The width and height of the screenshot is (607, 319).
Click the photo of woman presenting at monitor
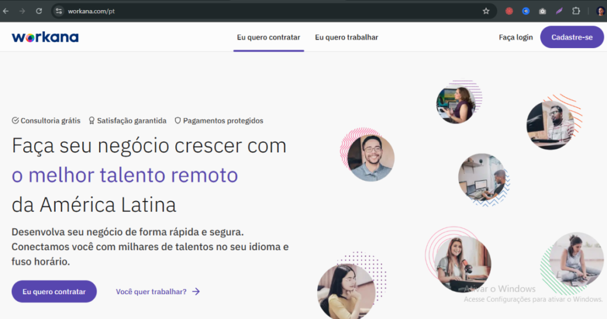[456, 104]
